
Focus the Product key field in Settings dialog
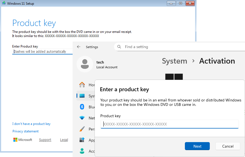pyautogui.click(x=170, y=124)
